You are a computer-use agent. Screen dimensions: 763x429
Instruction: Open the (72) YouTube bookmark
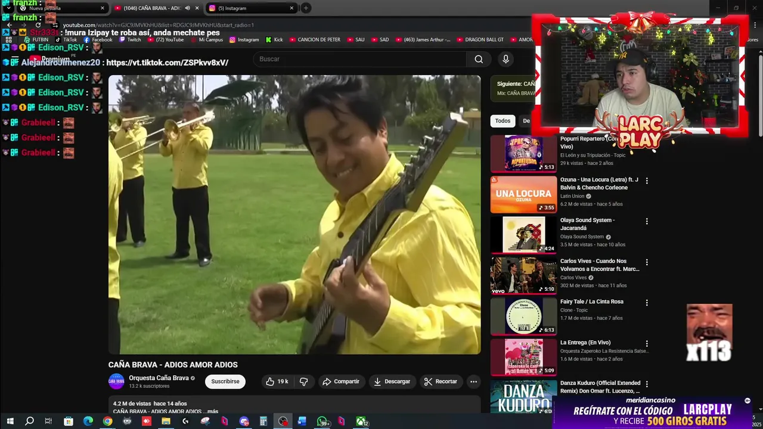coord(166,40)
